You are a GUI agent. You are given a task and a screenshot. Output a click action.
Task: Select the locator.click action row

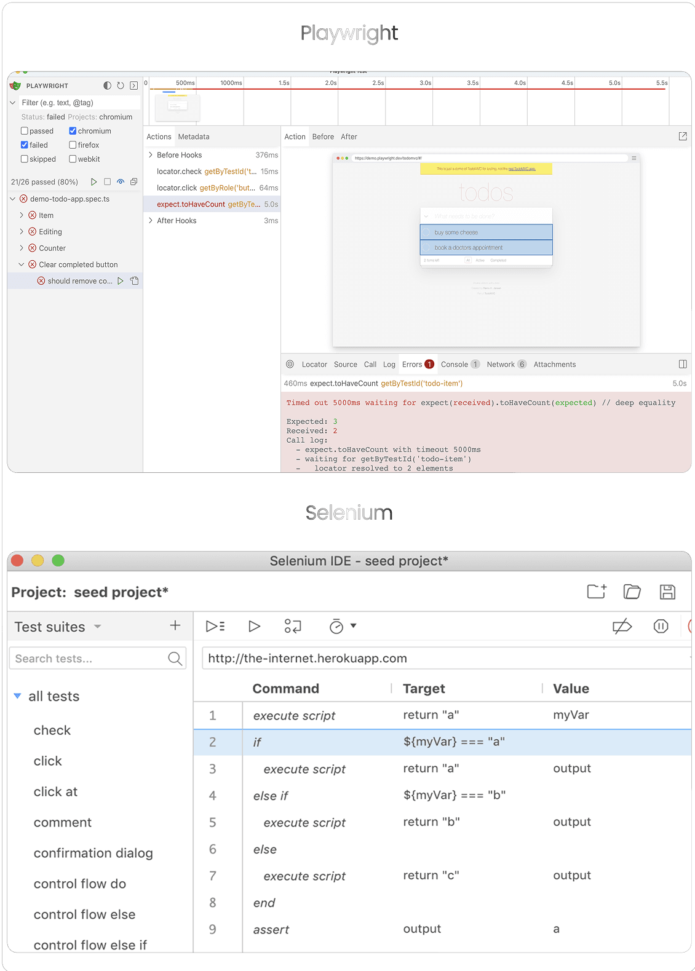tap(212, 188)
